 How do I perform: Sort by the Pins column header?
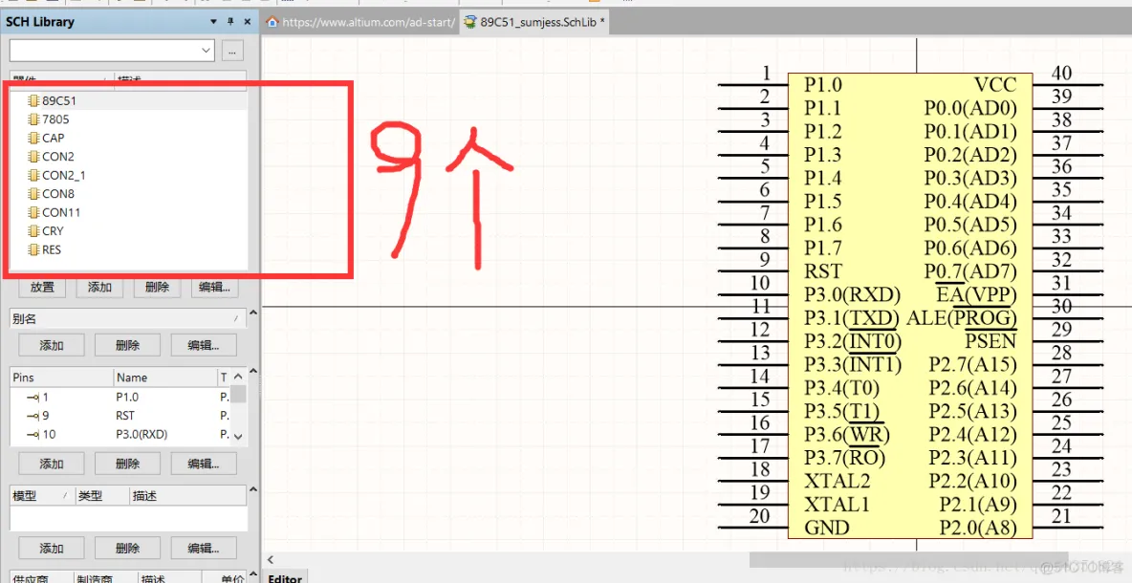click(61, 378)
